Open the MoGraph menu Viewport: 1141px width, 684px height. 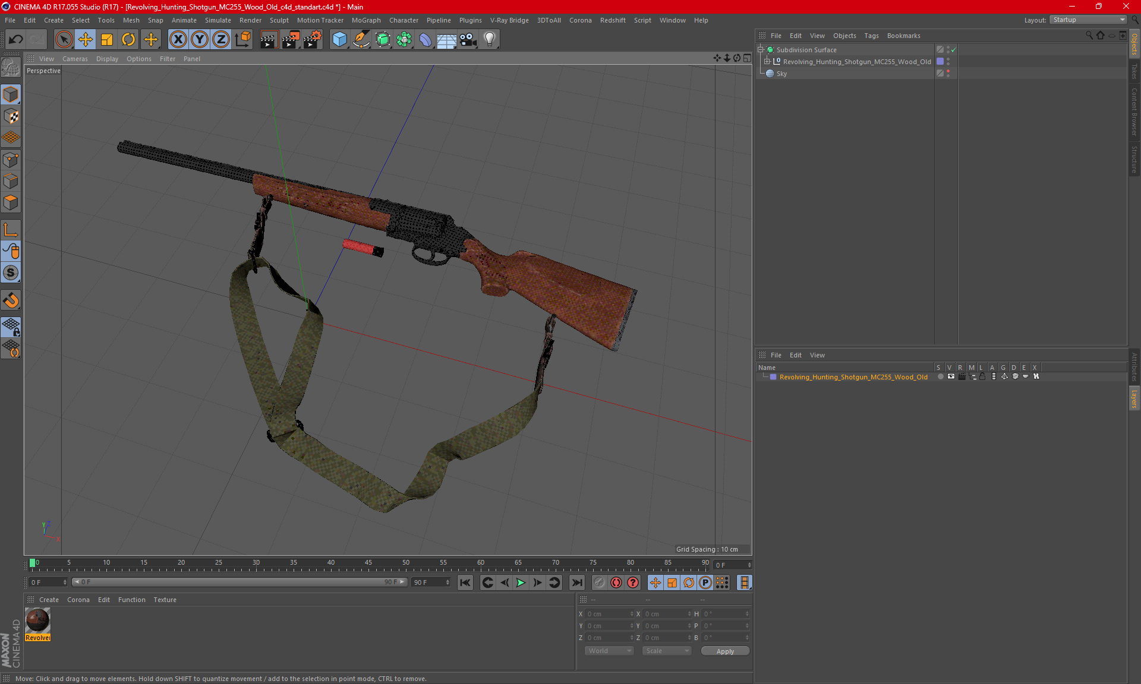[x=366, y=20]
